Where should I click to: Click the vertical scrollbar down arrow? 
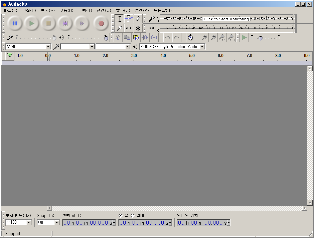point(310,203)
